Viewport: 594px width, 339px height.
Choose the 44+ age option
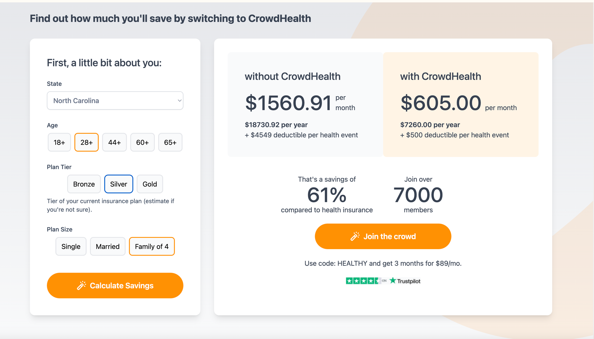pos(114,142)
